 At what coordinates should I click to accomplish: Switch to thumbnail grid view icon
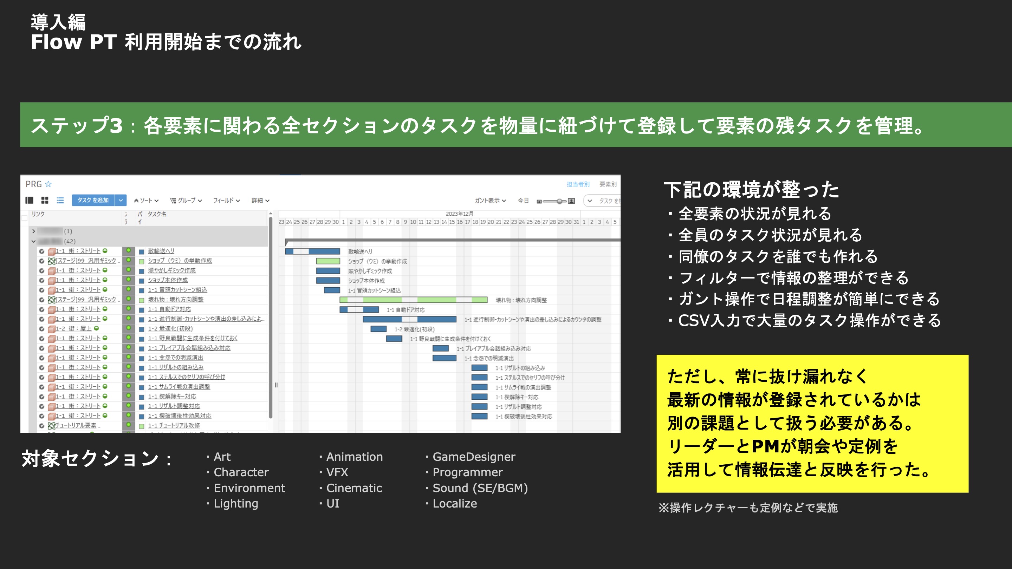click(x=45, y=200)
